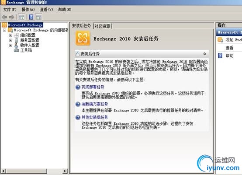Select the 工具箱 tree item
The width and height of the screenshot is (242, 175).
pyautogui.click(x=26, y=50)
